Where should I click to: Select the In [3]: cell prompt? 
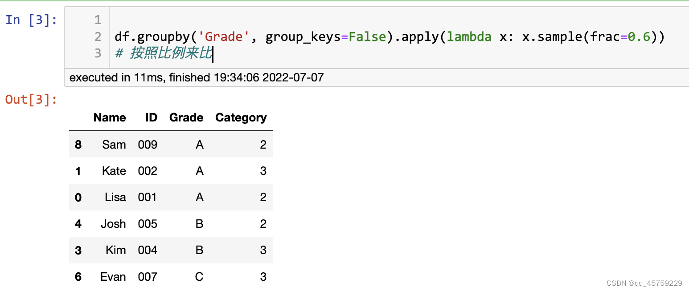[31, 20]
